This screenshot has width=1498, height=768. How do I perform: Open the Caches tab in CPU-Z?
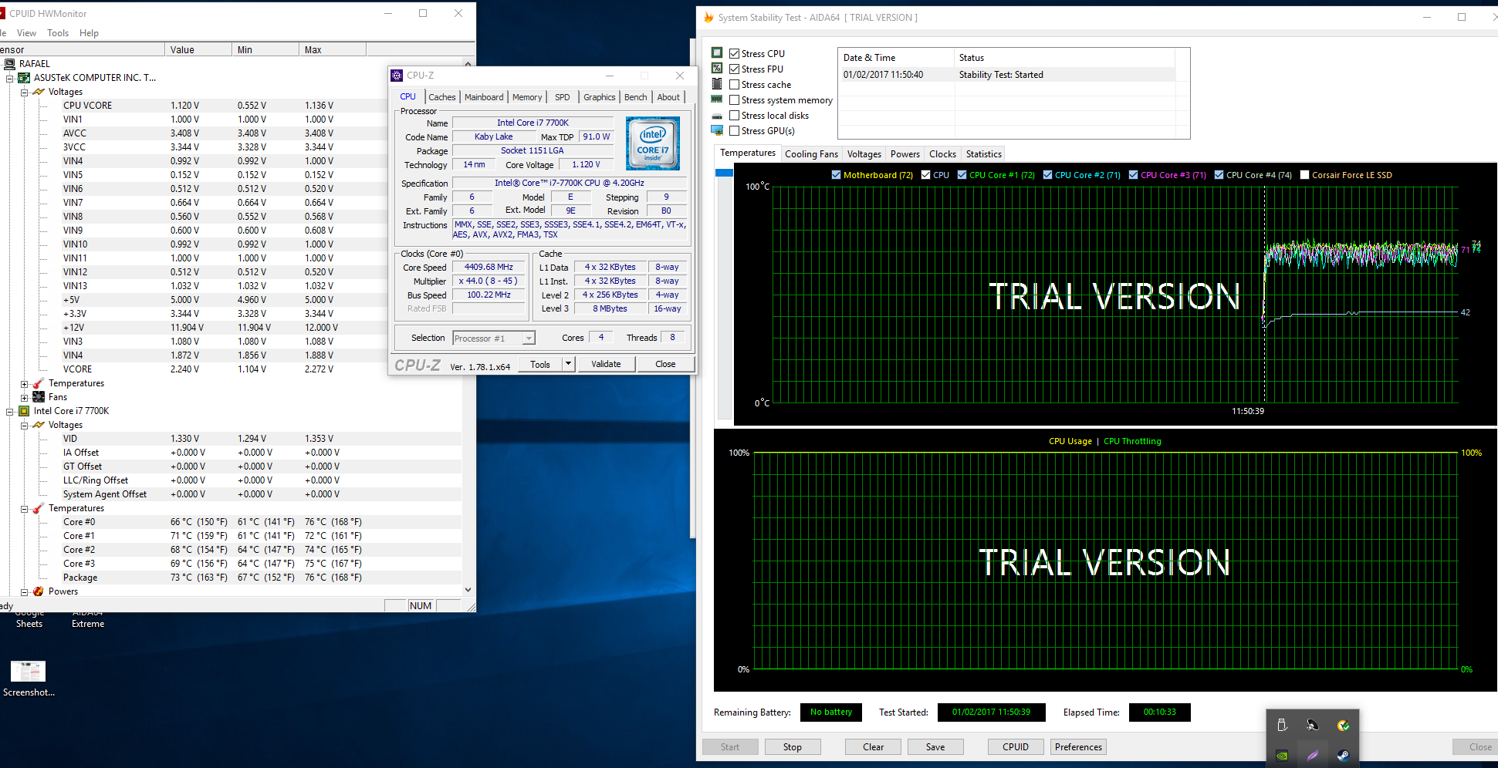pyautogui.click(x=442, y=97)
